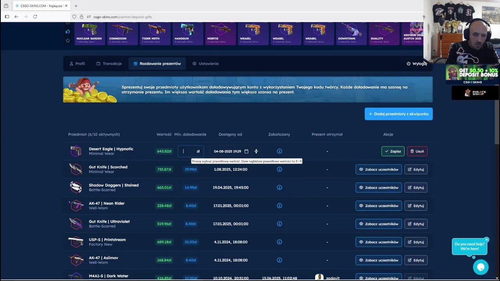Select the Rozdawanie prezentów tab
500x281 pixels.
tap(157, 64)
